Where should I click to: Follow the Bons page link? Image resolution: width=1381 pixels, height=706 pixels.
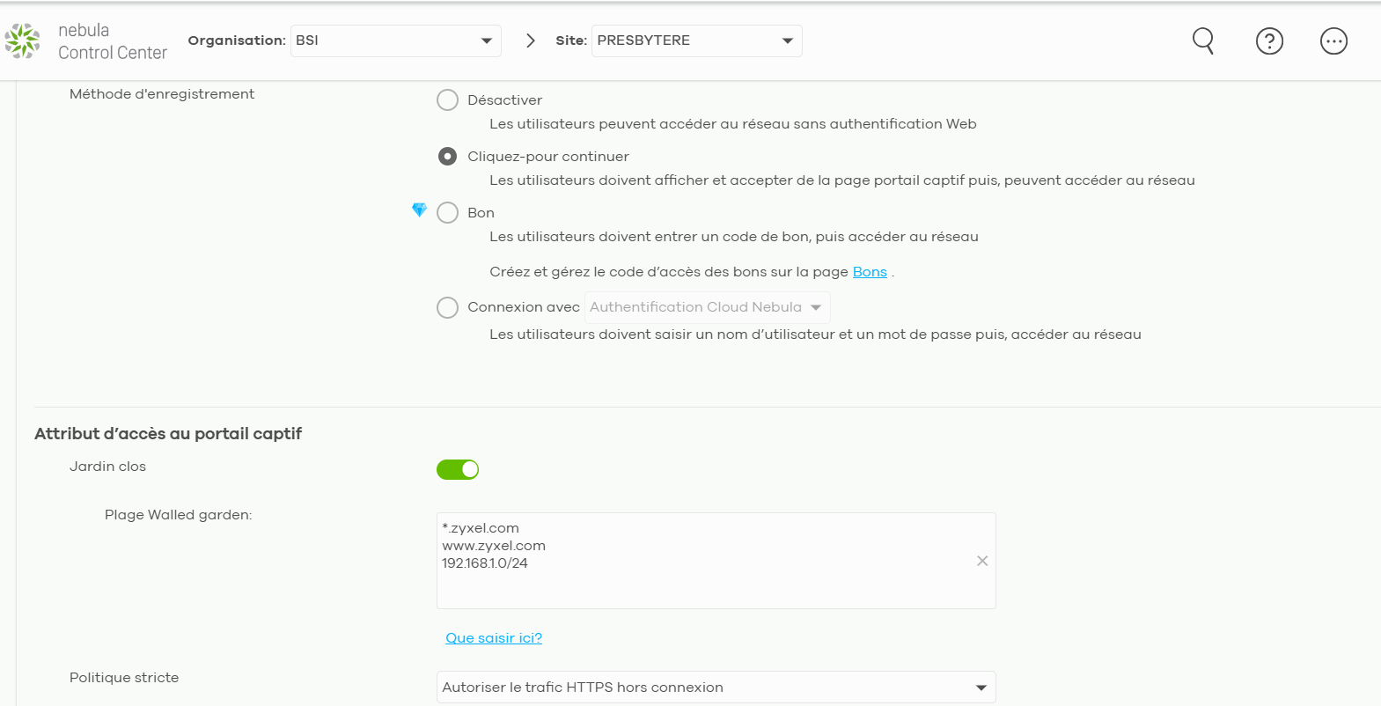[870, 272]
